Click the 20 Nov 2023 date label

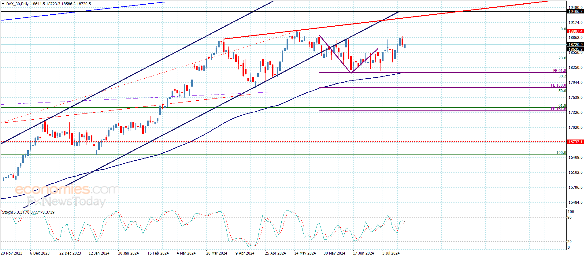(12, 253)
